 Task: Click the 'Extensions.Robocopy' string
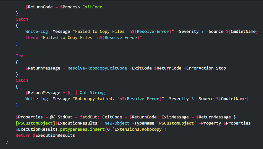(138, 129)
